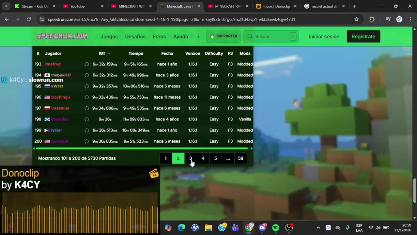
Task: Click the Regístrate button
Action: [x=363, y=37]
